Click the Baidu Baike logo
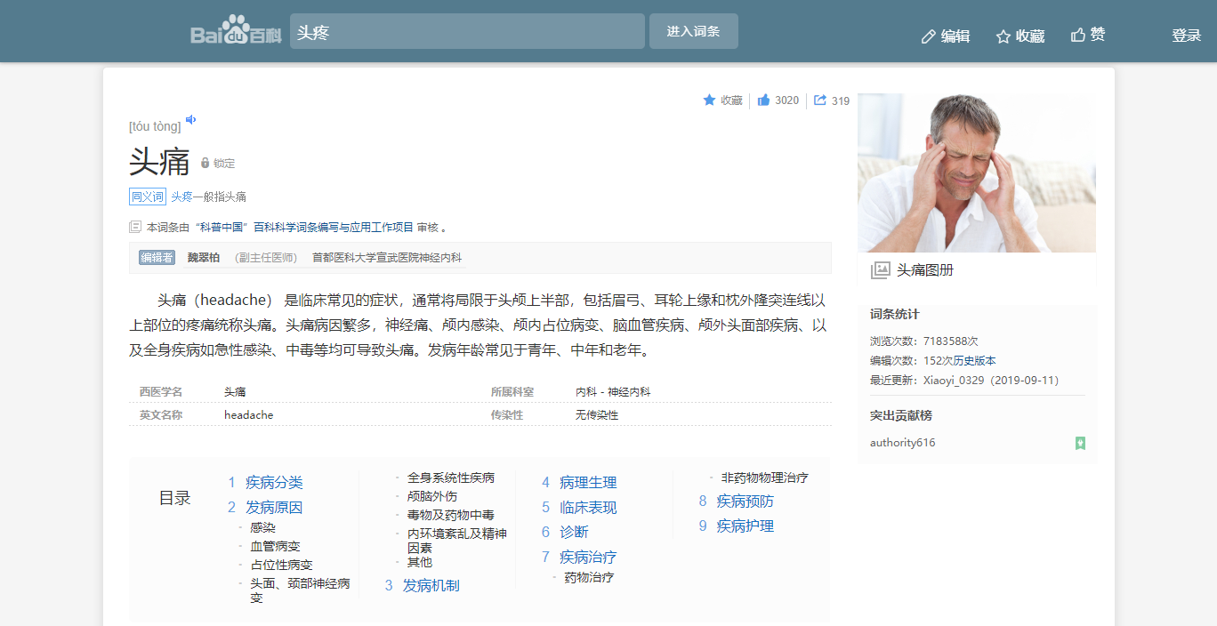Image resolution: width=1217 pixels, height=626 pixels. pos(236,30)
